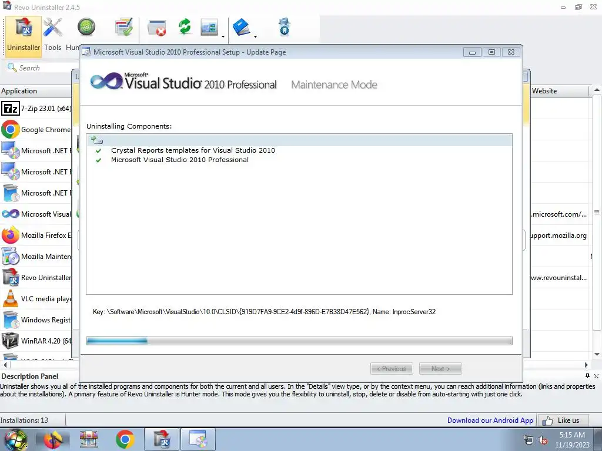Click the current-component arrow icon row

click(x=299, y=140)
